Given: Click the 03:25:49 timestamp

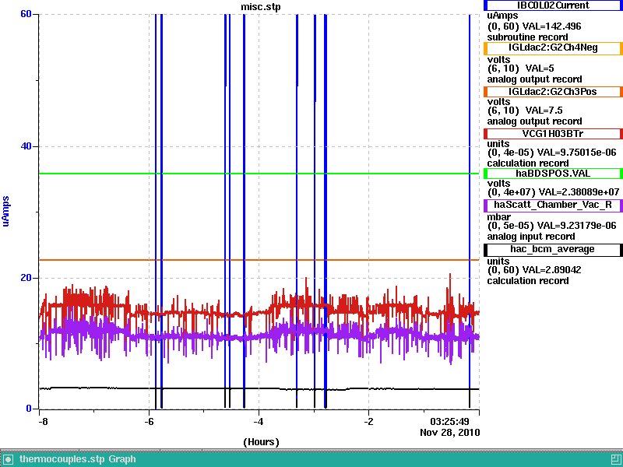Looking at the screenshot, I should [449, 421].
